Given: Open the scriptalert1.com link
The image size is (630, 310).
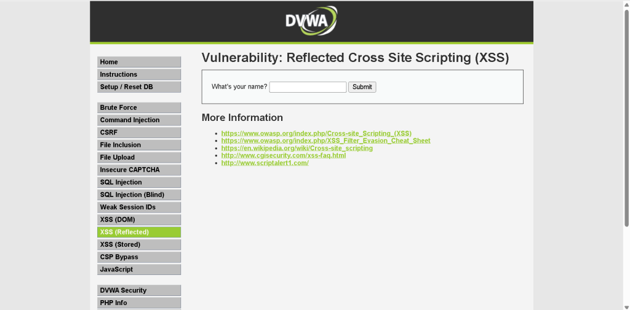Looking at the screenshot, I should click(265, 163).
